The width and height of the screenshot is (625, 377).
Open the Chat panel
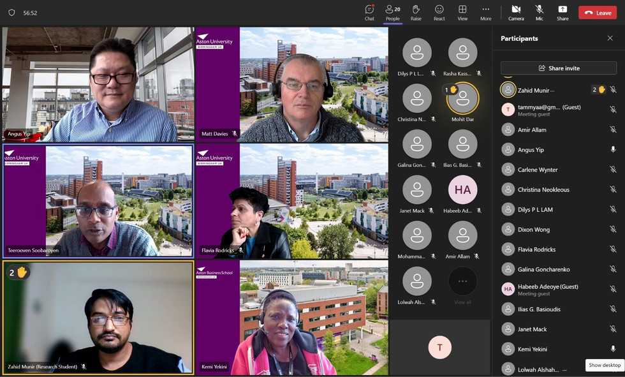(x=369, y=12)
